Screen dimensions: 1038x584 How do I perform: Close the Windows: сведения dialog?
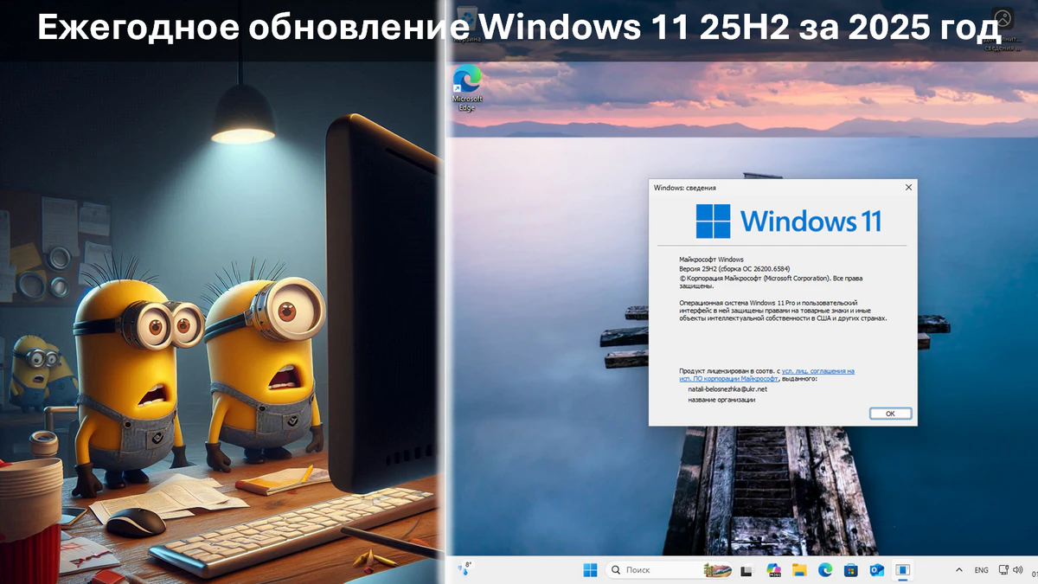click(x=907, y=187)
